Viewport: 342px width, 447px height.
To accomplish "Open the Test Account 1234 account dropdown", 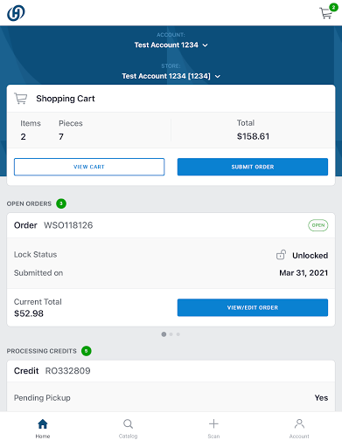I will pos(171,45).
